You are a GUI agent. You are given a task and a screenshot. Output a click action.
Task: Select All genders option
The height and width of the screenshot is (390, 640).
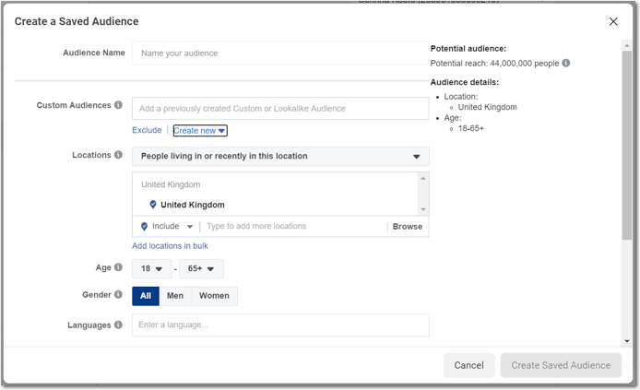click(x=146, y=296)
